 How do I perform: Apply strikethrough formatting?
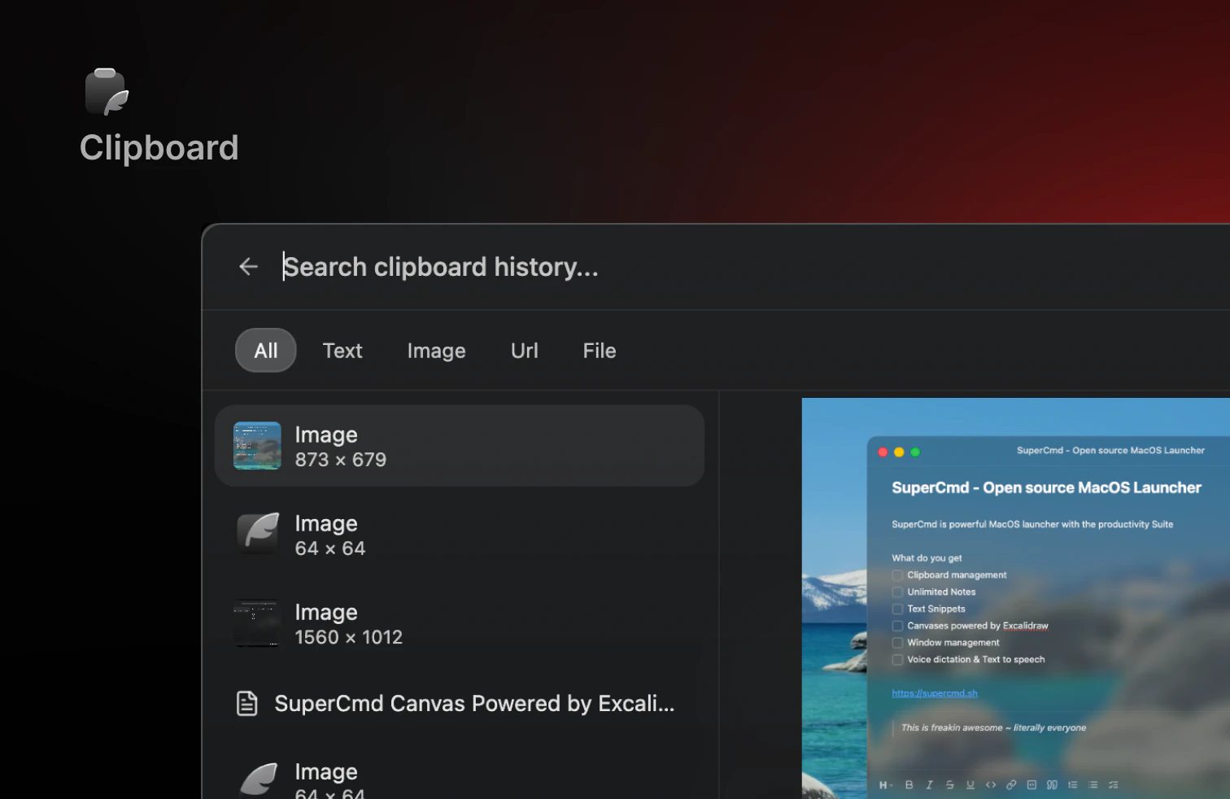[x=950, y=785]
